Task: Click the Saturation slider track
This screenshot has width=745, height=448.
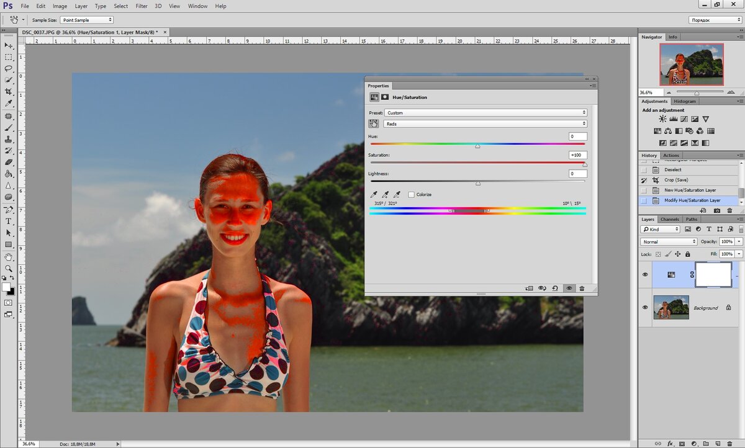Action: tap(477, 163)
